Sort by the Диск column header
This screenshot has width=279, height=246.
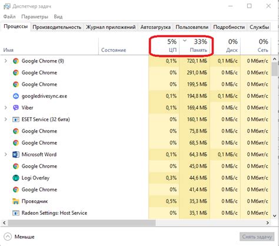[x=225, y=46]
